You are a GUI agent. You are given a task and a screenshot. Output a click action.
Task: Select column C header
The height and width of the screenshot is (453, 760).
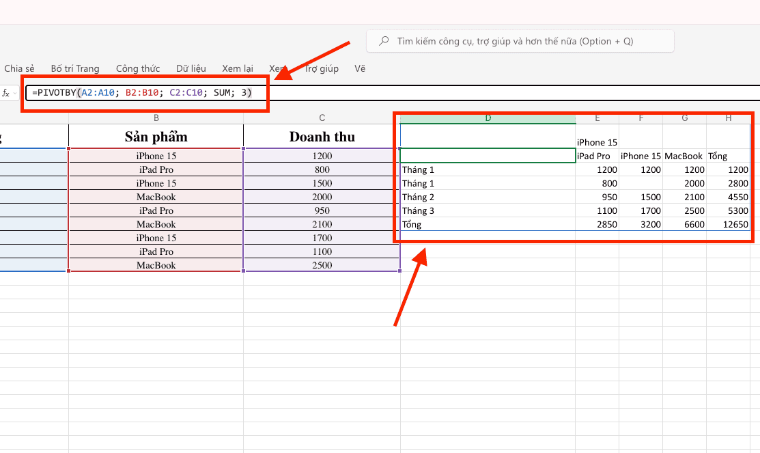pyautogui.click(x=322, y=118)
